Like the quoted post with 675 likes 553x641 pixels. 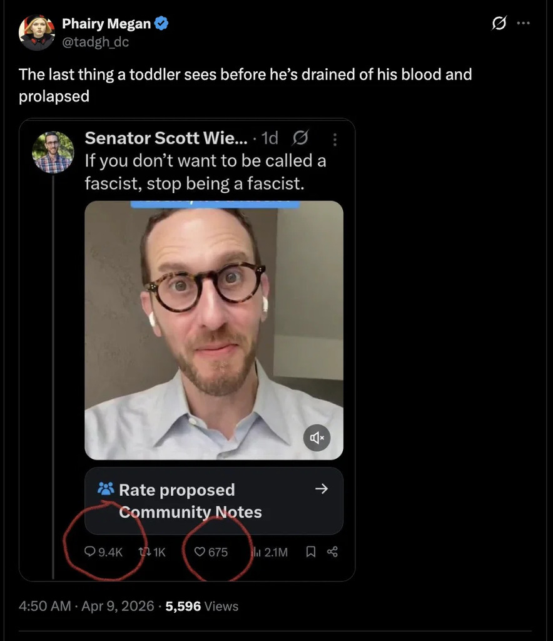(x=200, y=552)
